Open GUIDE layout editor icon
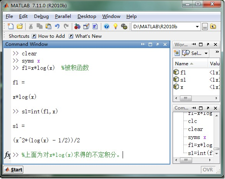 click(x=86, y=26)
